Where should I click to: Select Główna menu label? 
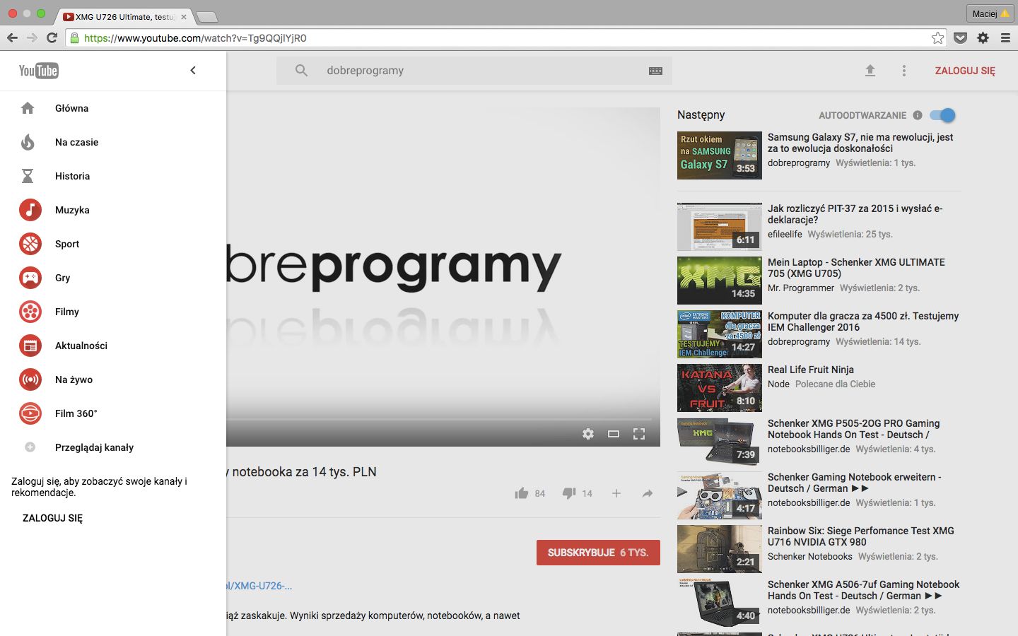[72, 108]
